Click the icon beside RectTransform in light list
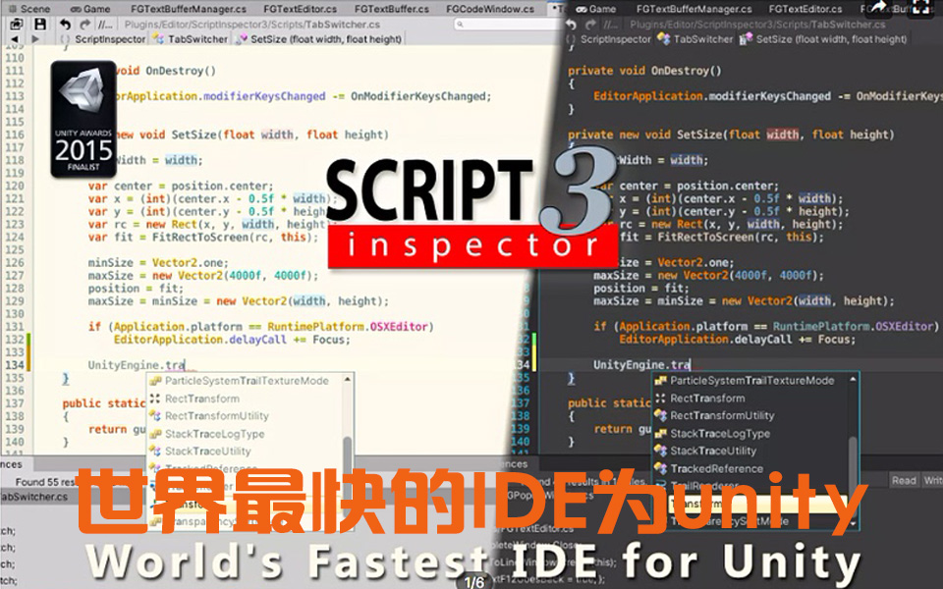This screenshot has width=943, height=589. click(x=155, y=399)
